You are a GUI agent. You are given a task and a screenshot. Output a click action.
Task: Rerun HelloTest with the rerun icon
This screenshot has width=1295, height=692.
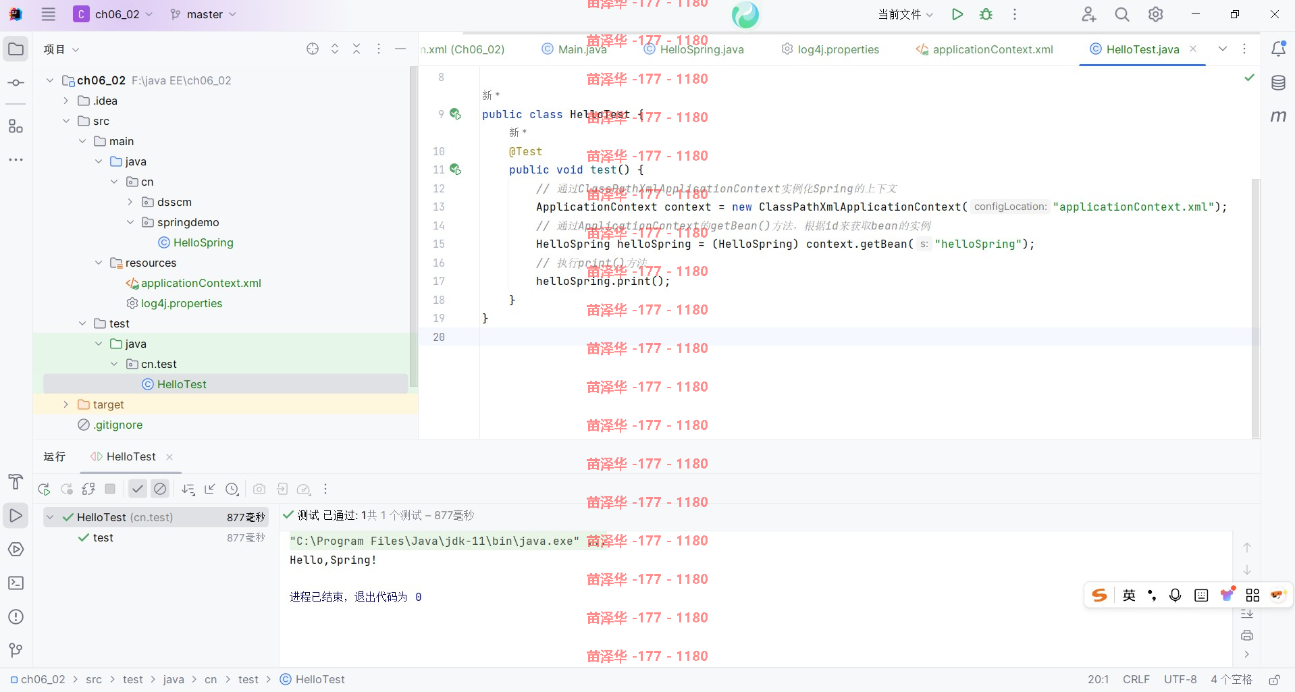[x=44, y=489]
